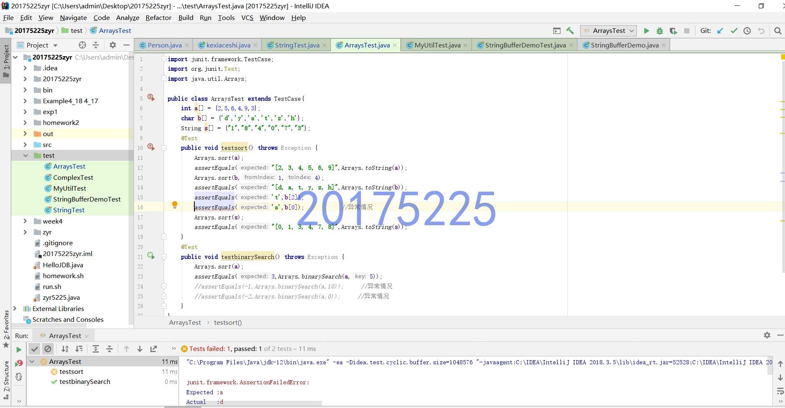
Task: Open Git history clock icon
Action: [748, 31]
